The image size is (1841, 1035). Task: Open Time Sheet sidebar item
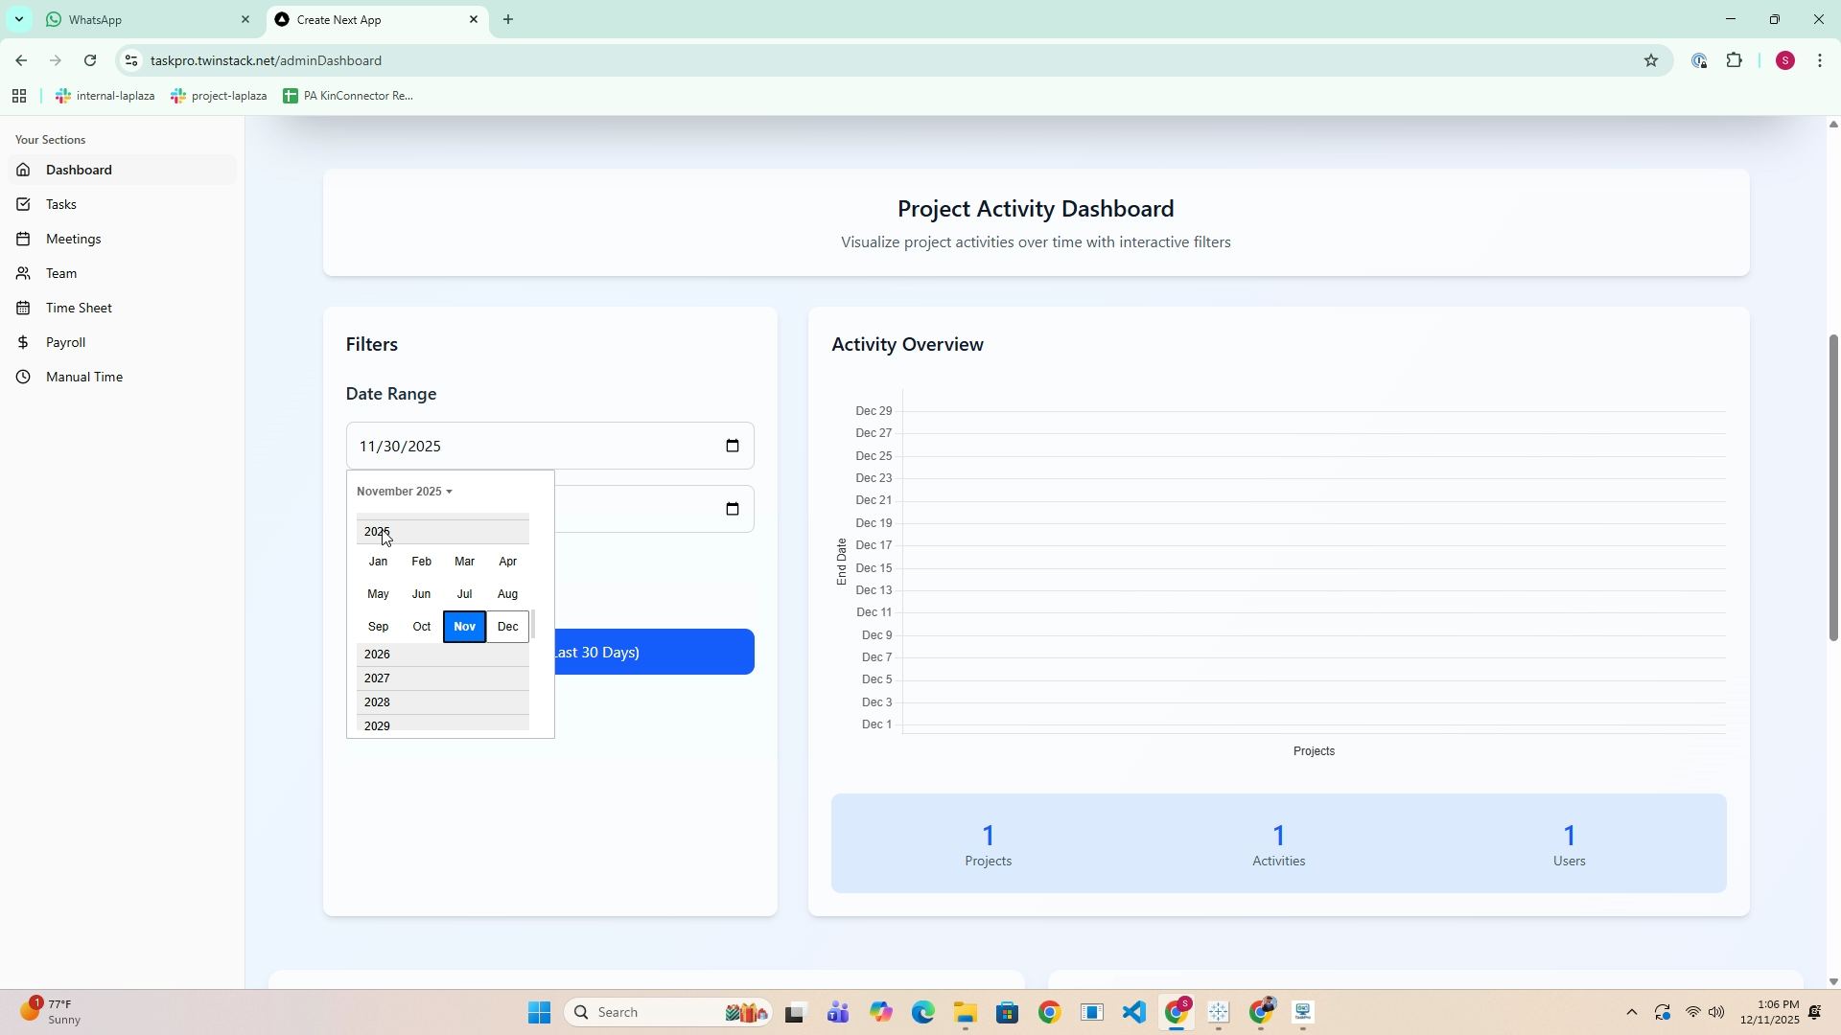[79, 308]
